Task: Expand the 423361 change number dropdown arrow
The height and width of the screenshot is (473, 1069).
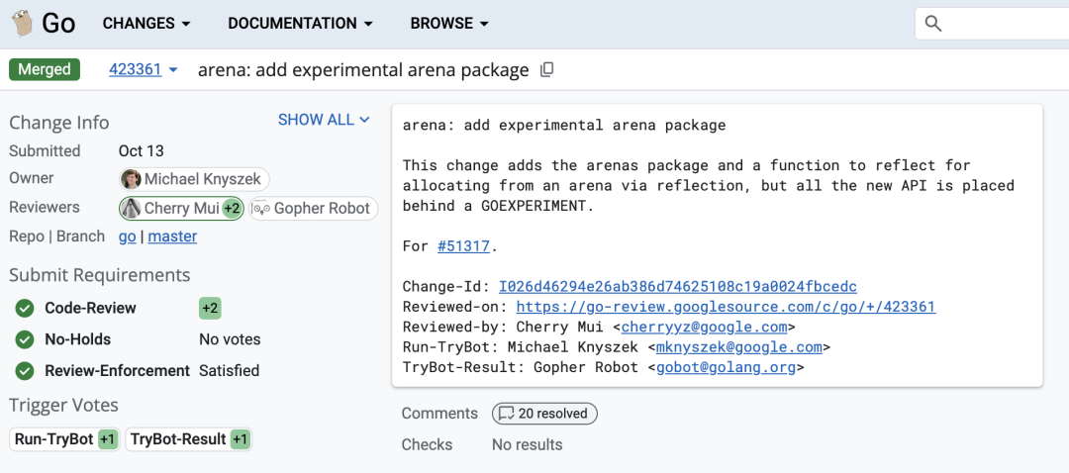Action: 173,70
